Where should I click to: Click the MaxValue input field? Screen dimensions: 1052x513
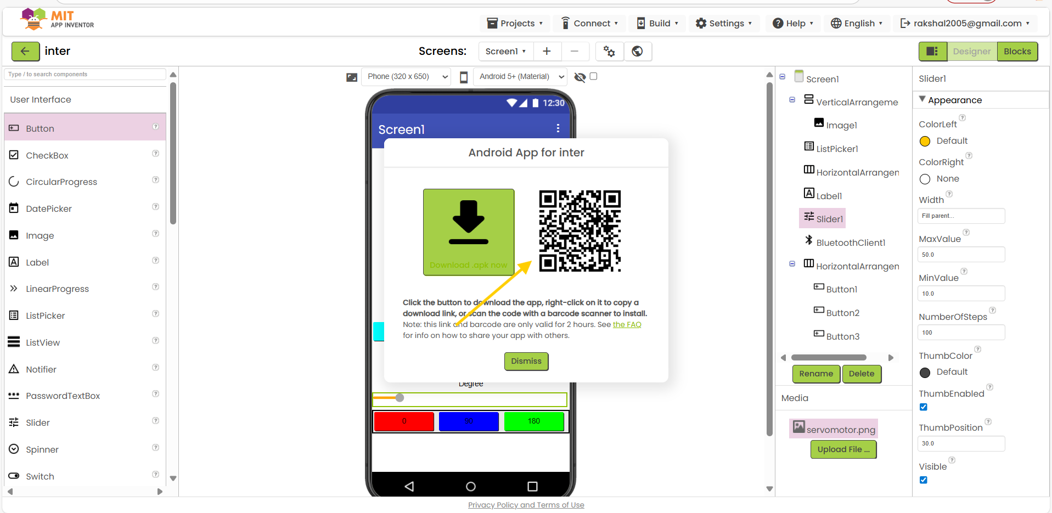point(961,255)
